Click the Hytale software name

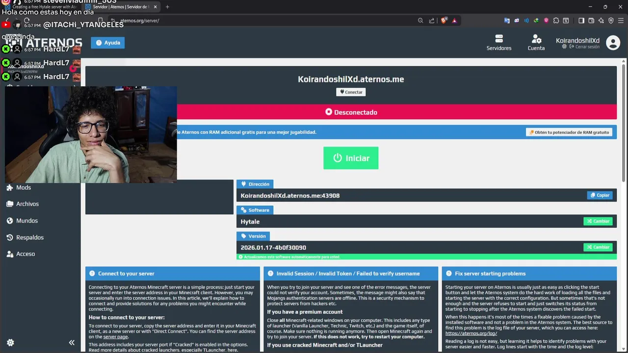click(x=250, y=222)
